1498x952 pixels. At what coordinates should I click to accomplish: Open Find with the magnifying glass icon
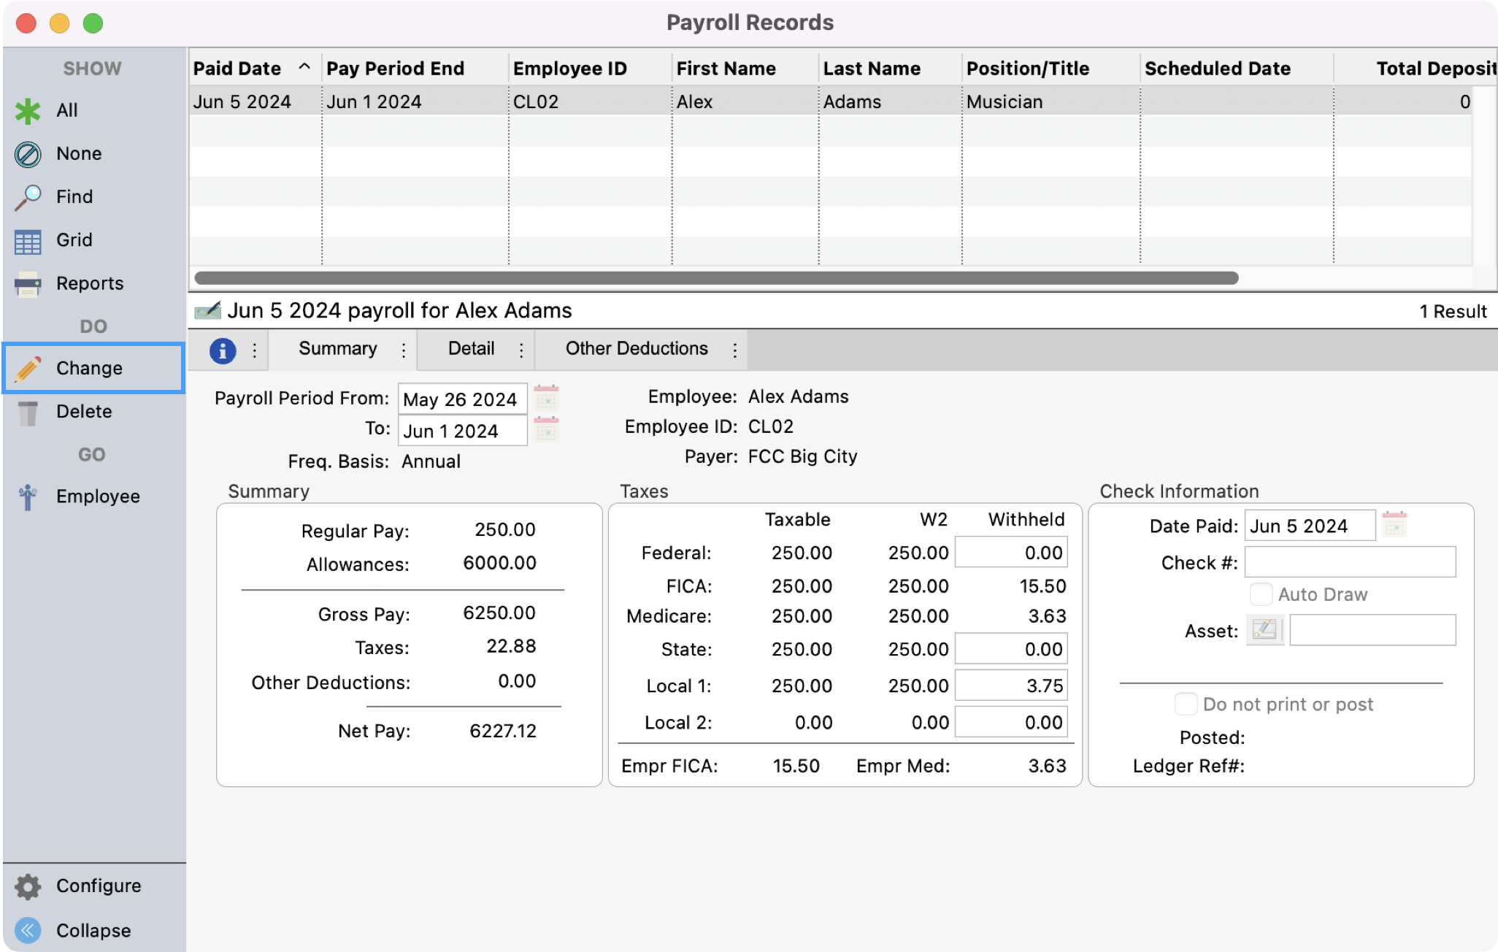point(28,197)
